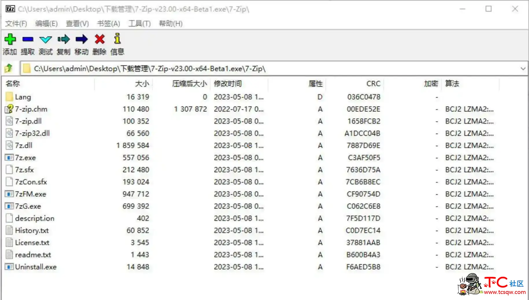This screenshot has height=300, width=529.
Task: Click the red Delete (删除) X icon
Action: (100, 39)
